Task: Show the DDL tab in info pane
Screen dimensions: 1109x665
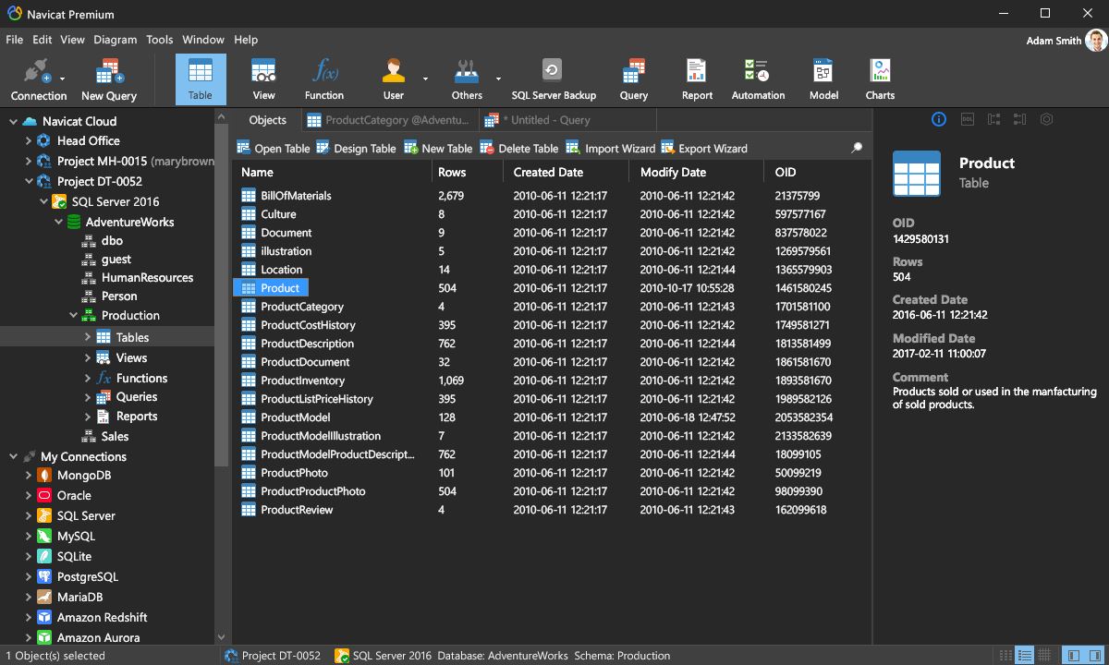Action: [967, 119]
